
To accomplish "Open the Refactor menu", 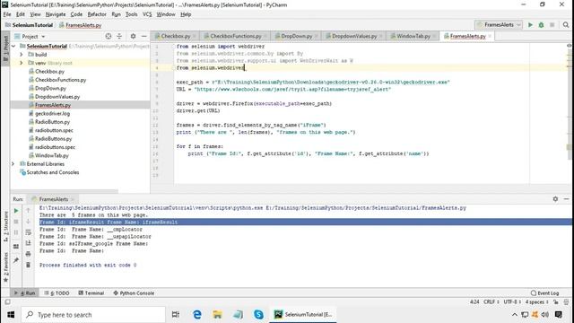I will [x=97, y=14].
